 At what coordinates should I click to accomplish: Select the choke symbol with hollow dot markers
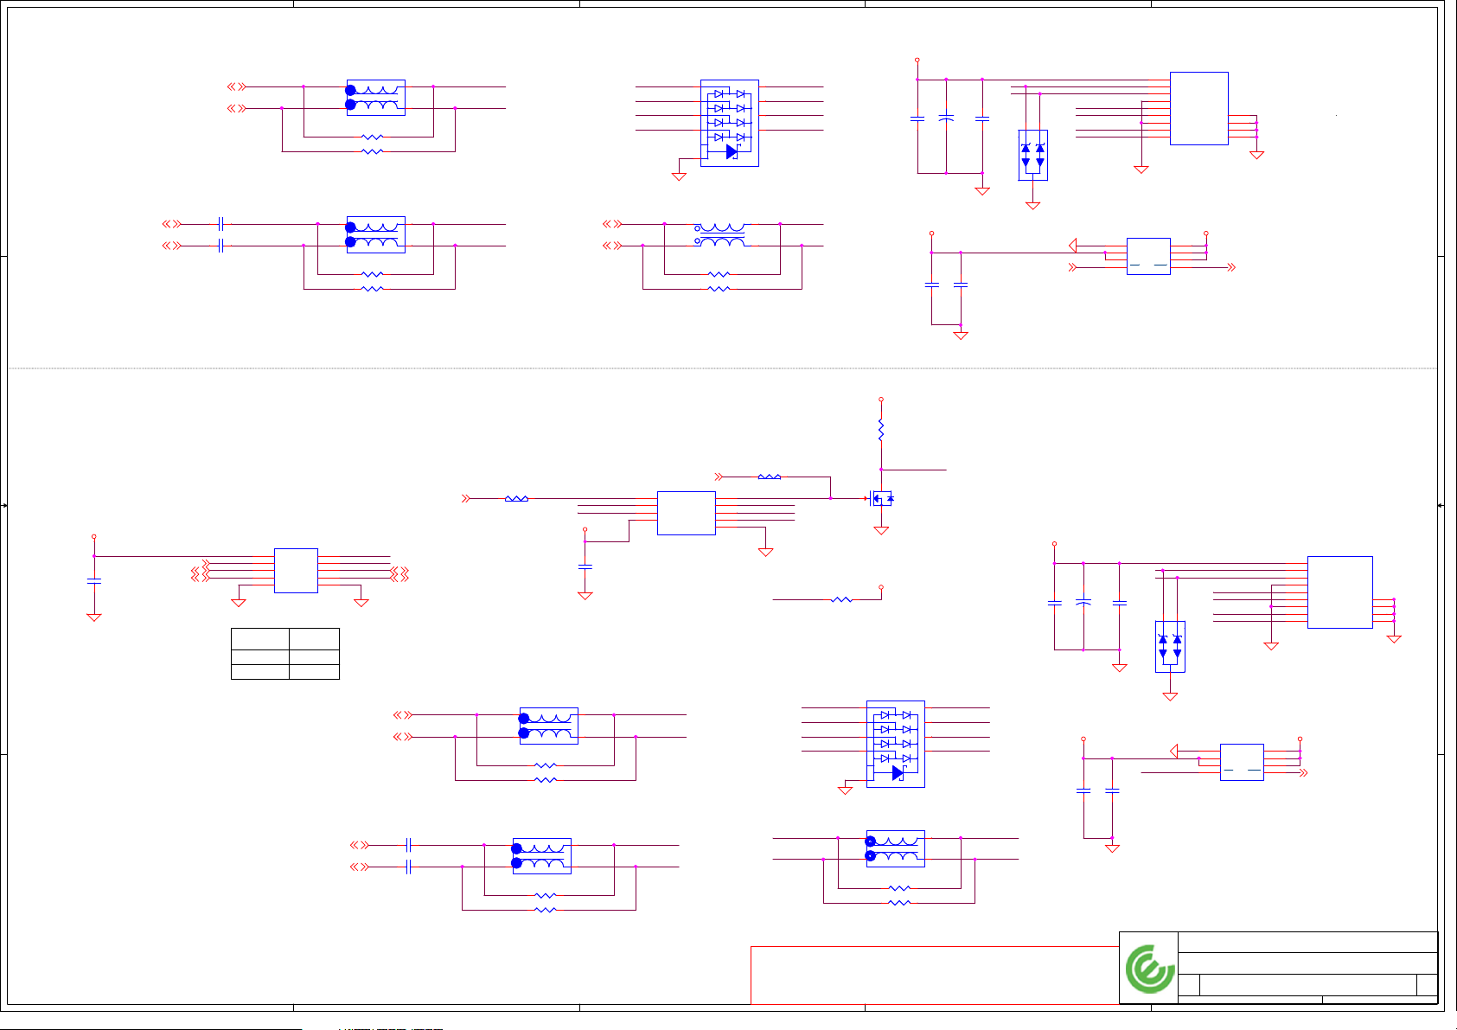[721, 235]
